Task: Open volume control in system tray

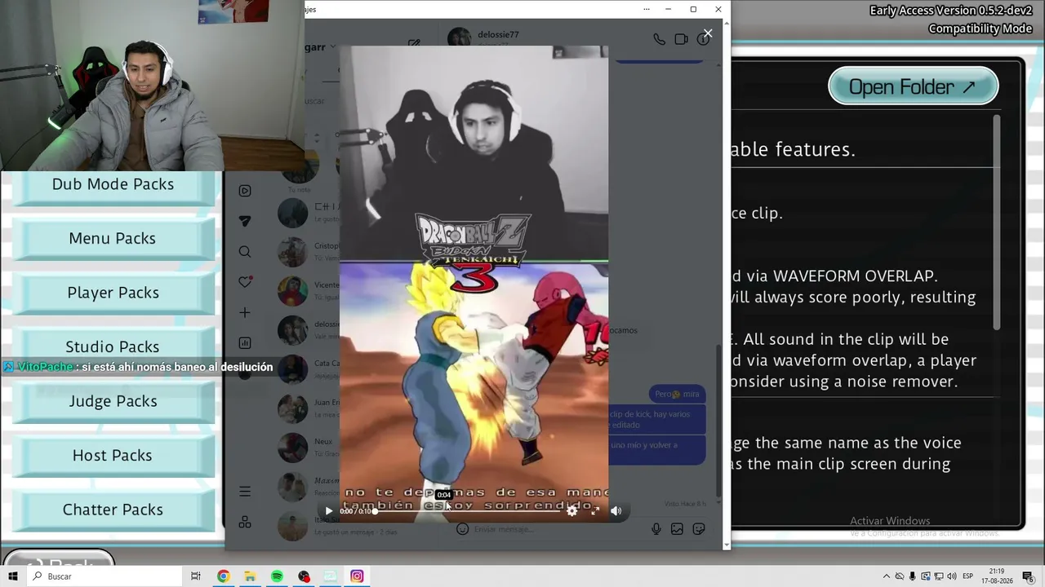Action: coord(952,576)
